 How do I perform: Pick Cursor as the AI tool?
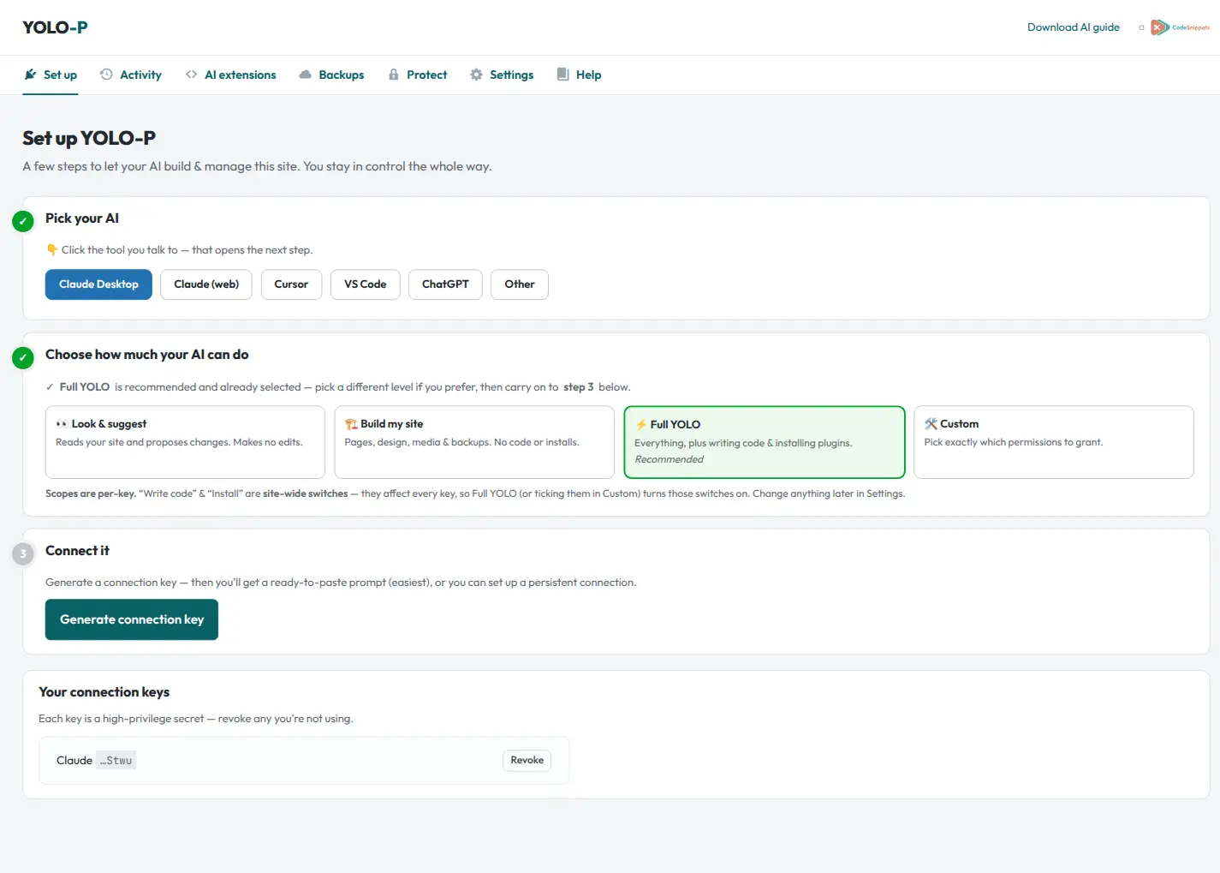[x=291, y=284]
